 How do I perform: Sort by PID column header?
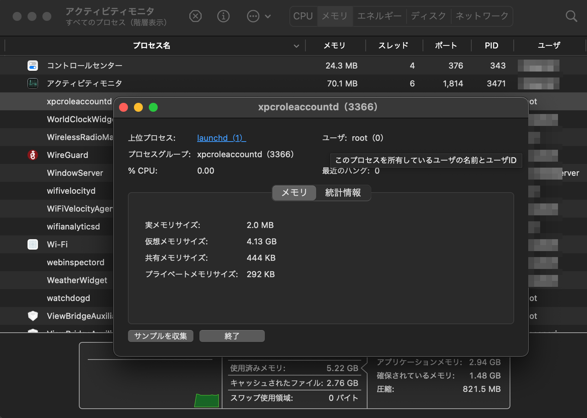491,45
